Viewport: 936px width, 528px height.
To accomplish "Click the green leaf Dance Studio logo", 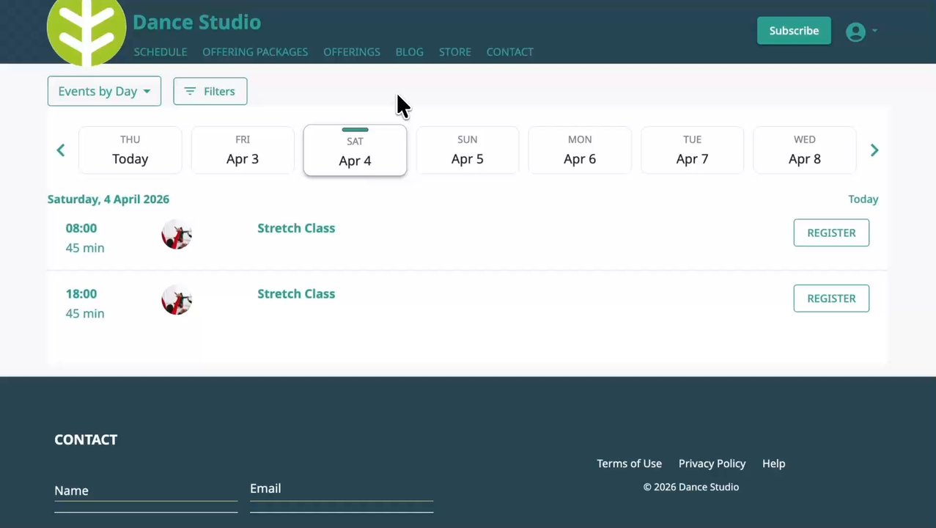I will [x=86, y=31].
